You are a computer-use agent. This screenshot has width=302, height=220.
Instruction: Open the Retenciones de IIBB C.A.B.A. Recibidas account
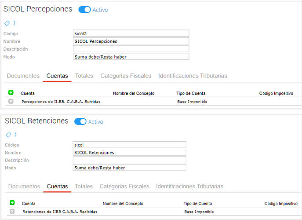click(60, 212)
